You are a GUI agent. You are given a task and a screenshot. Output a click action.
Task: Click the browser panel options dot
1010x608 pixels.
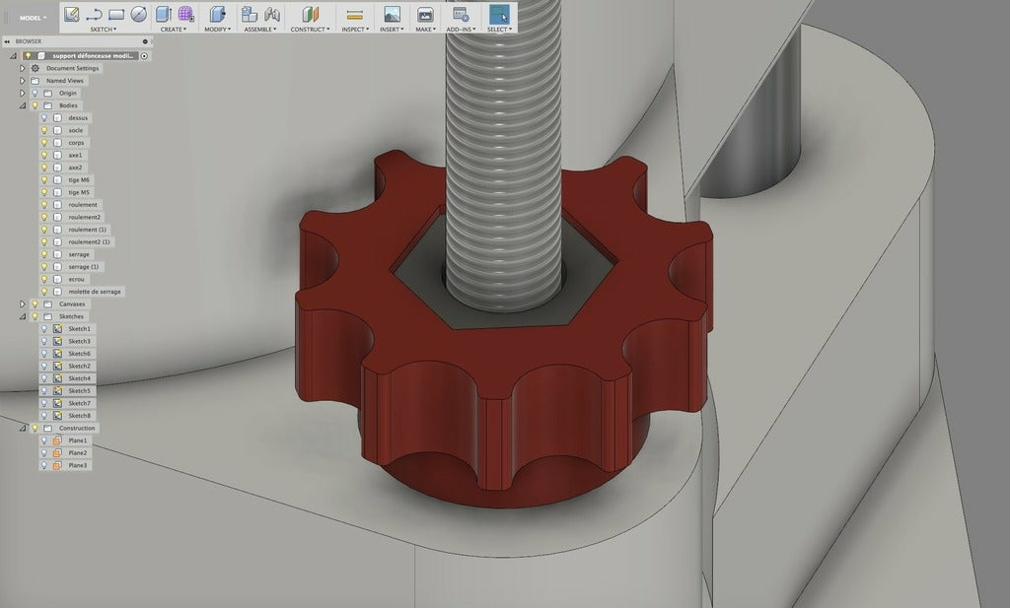click(x=145, y=41)
